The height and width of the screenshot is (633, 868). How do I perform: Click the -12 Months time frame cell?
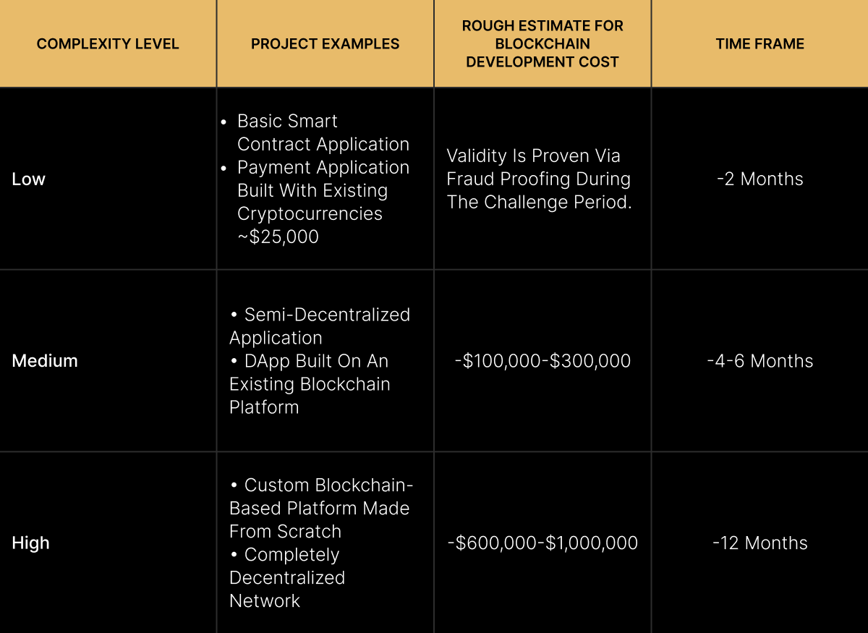759,543
